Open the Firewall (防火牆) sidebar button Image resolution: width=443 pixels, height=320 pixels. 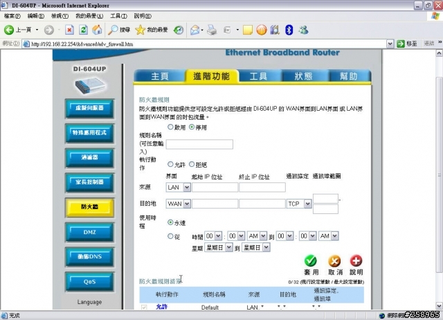coord(89,207)
